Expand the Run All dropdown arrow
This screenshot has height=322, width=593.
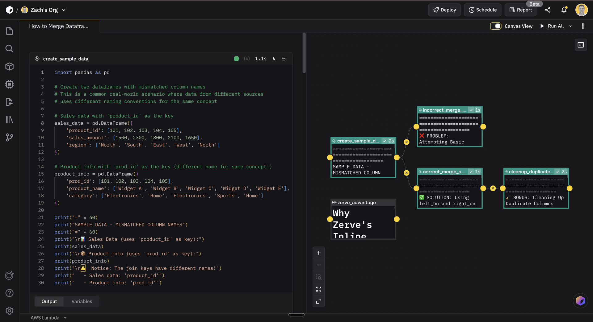pos(570,26)
